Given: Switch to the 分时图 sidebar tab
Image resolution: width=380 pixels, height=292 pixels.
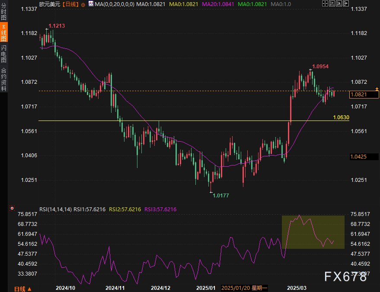Looking at the screenshot, I should (3, 14).
